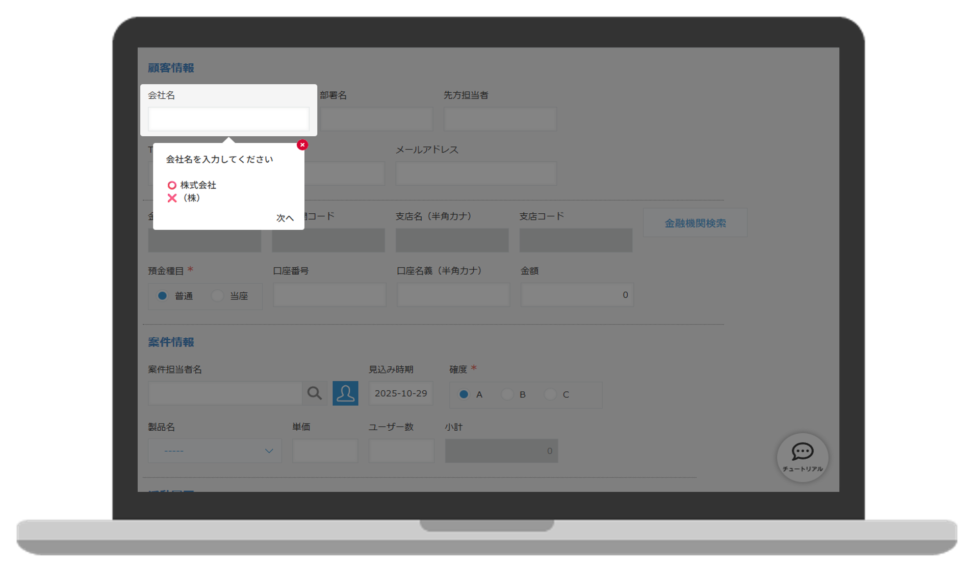The width and height of the screenshot is (974, 572).
Task: Choose 確度 option C
Action: point(550,394)
